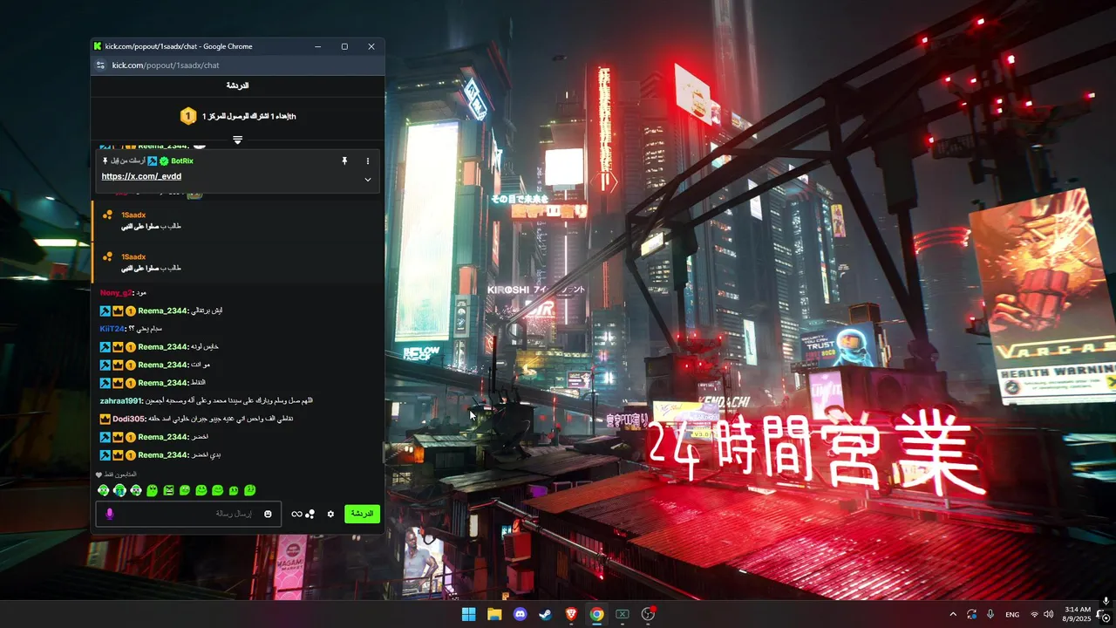Click the gold hexagon gift rank badge

(188, 116)
